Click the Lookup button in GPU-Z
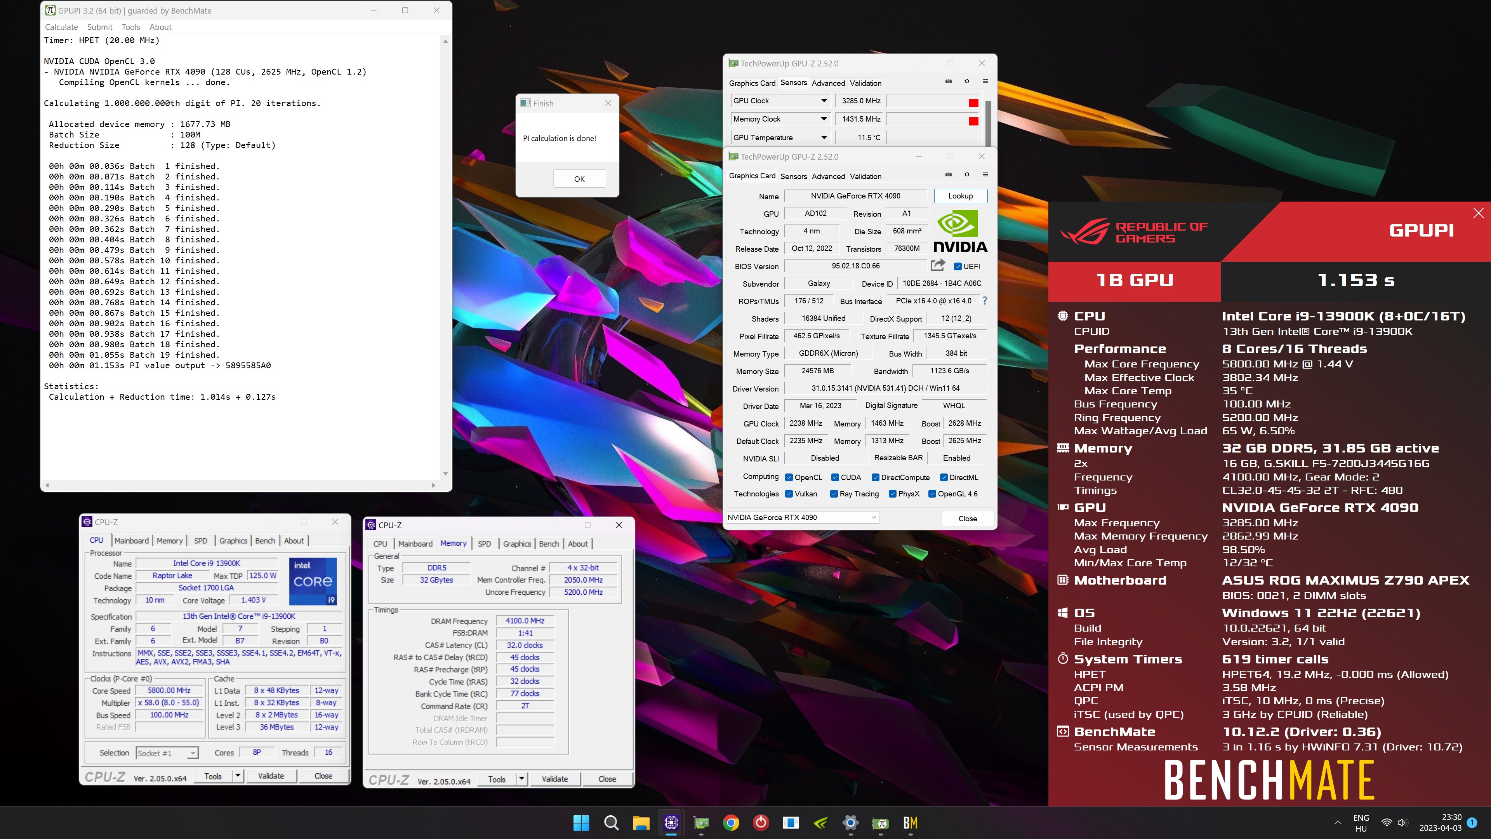Image resolution: width=1491 pixels, height=839 pixels. (x=960, y=196)
